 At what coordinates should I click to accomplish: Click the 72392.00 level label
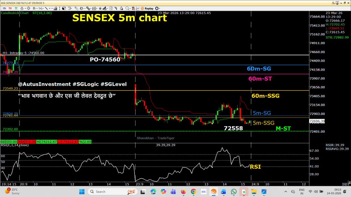(x=10, y=129)
